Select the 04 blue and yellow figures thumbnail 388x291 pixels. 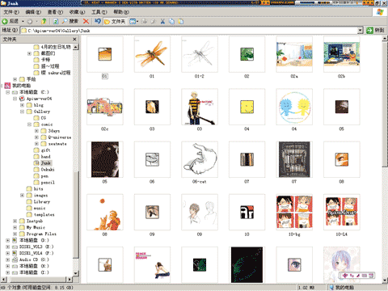pyautogui.click(x=294, y=107)
